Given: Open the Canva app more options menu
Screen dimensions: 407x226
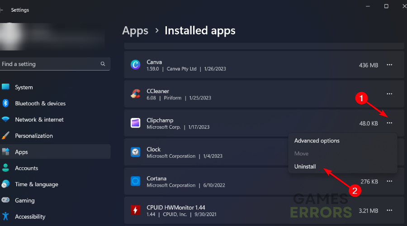Looking at the screenshot, I should coord(389,65).
